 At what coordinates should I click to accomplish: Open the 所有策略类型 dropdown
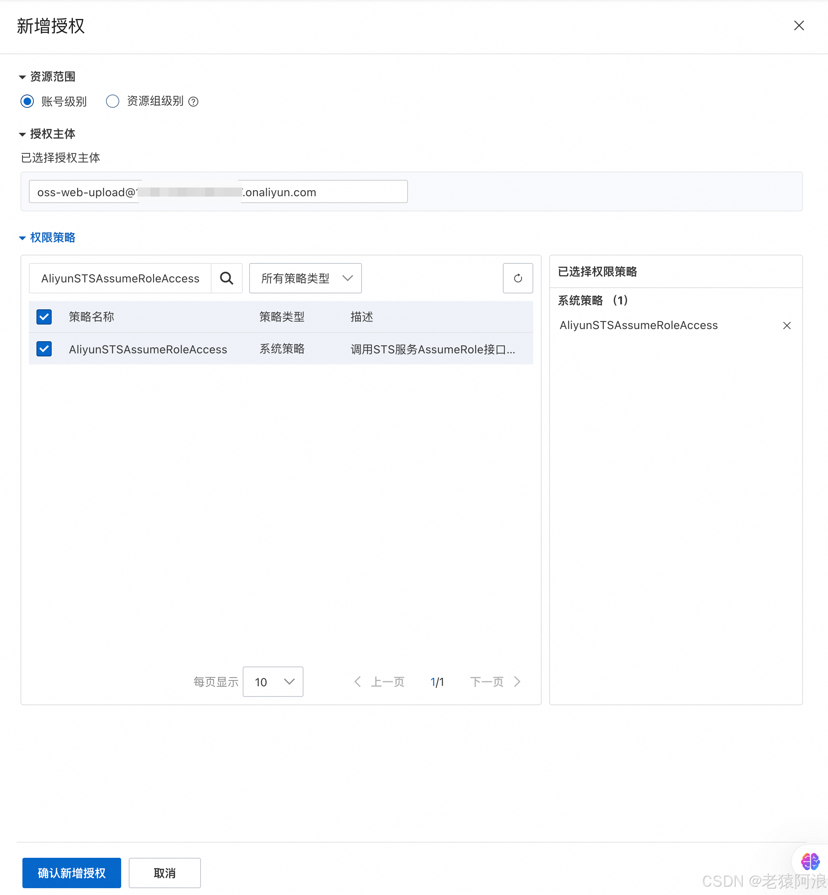coord(305,278)
